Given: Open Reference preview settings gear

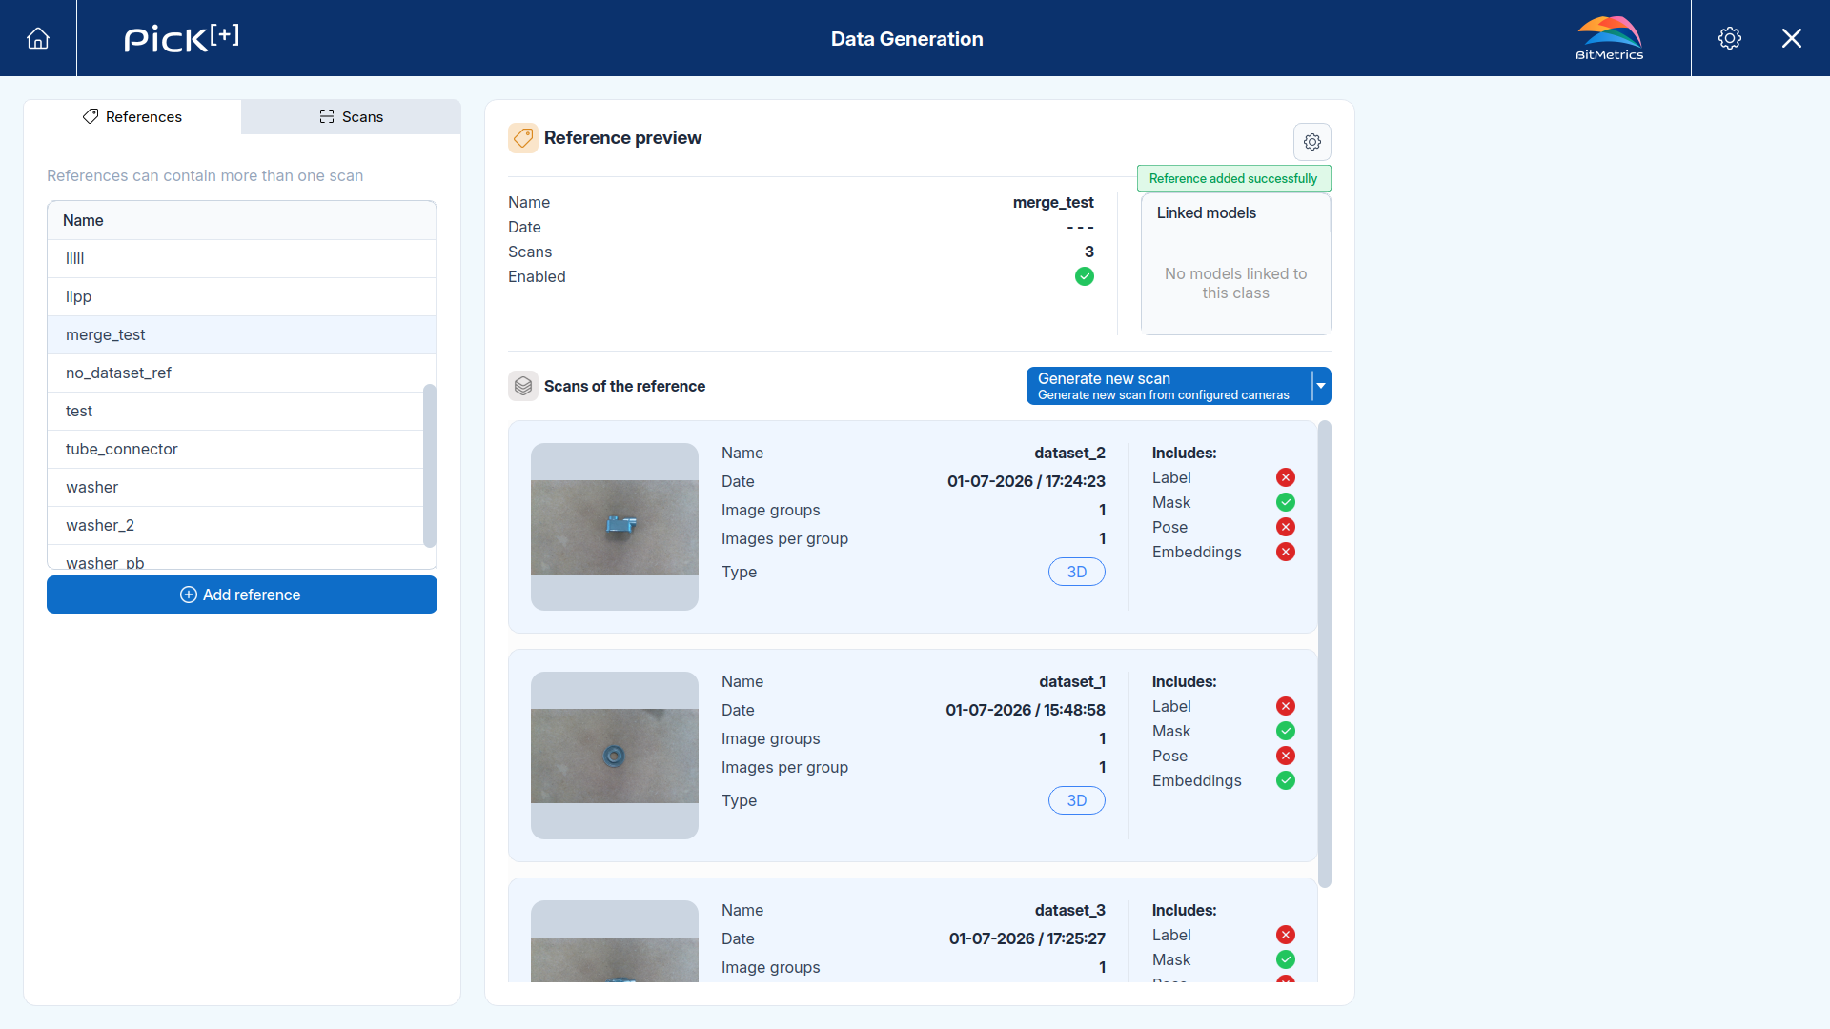Looking at the screenshot, I should (x=1312, y=142).
